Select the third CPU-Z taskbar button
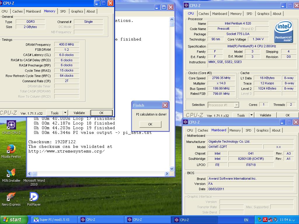Image resolution: width=299 pixels, height=224 pixels. tap(194, 220)
